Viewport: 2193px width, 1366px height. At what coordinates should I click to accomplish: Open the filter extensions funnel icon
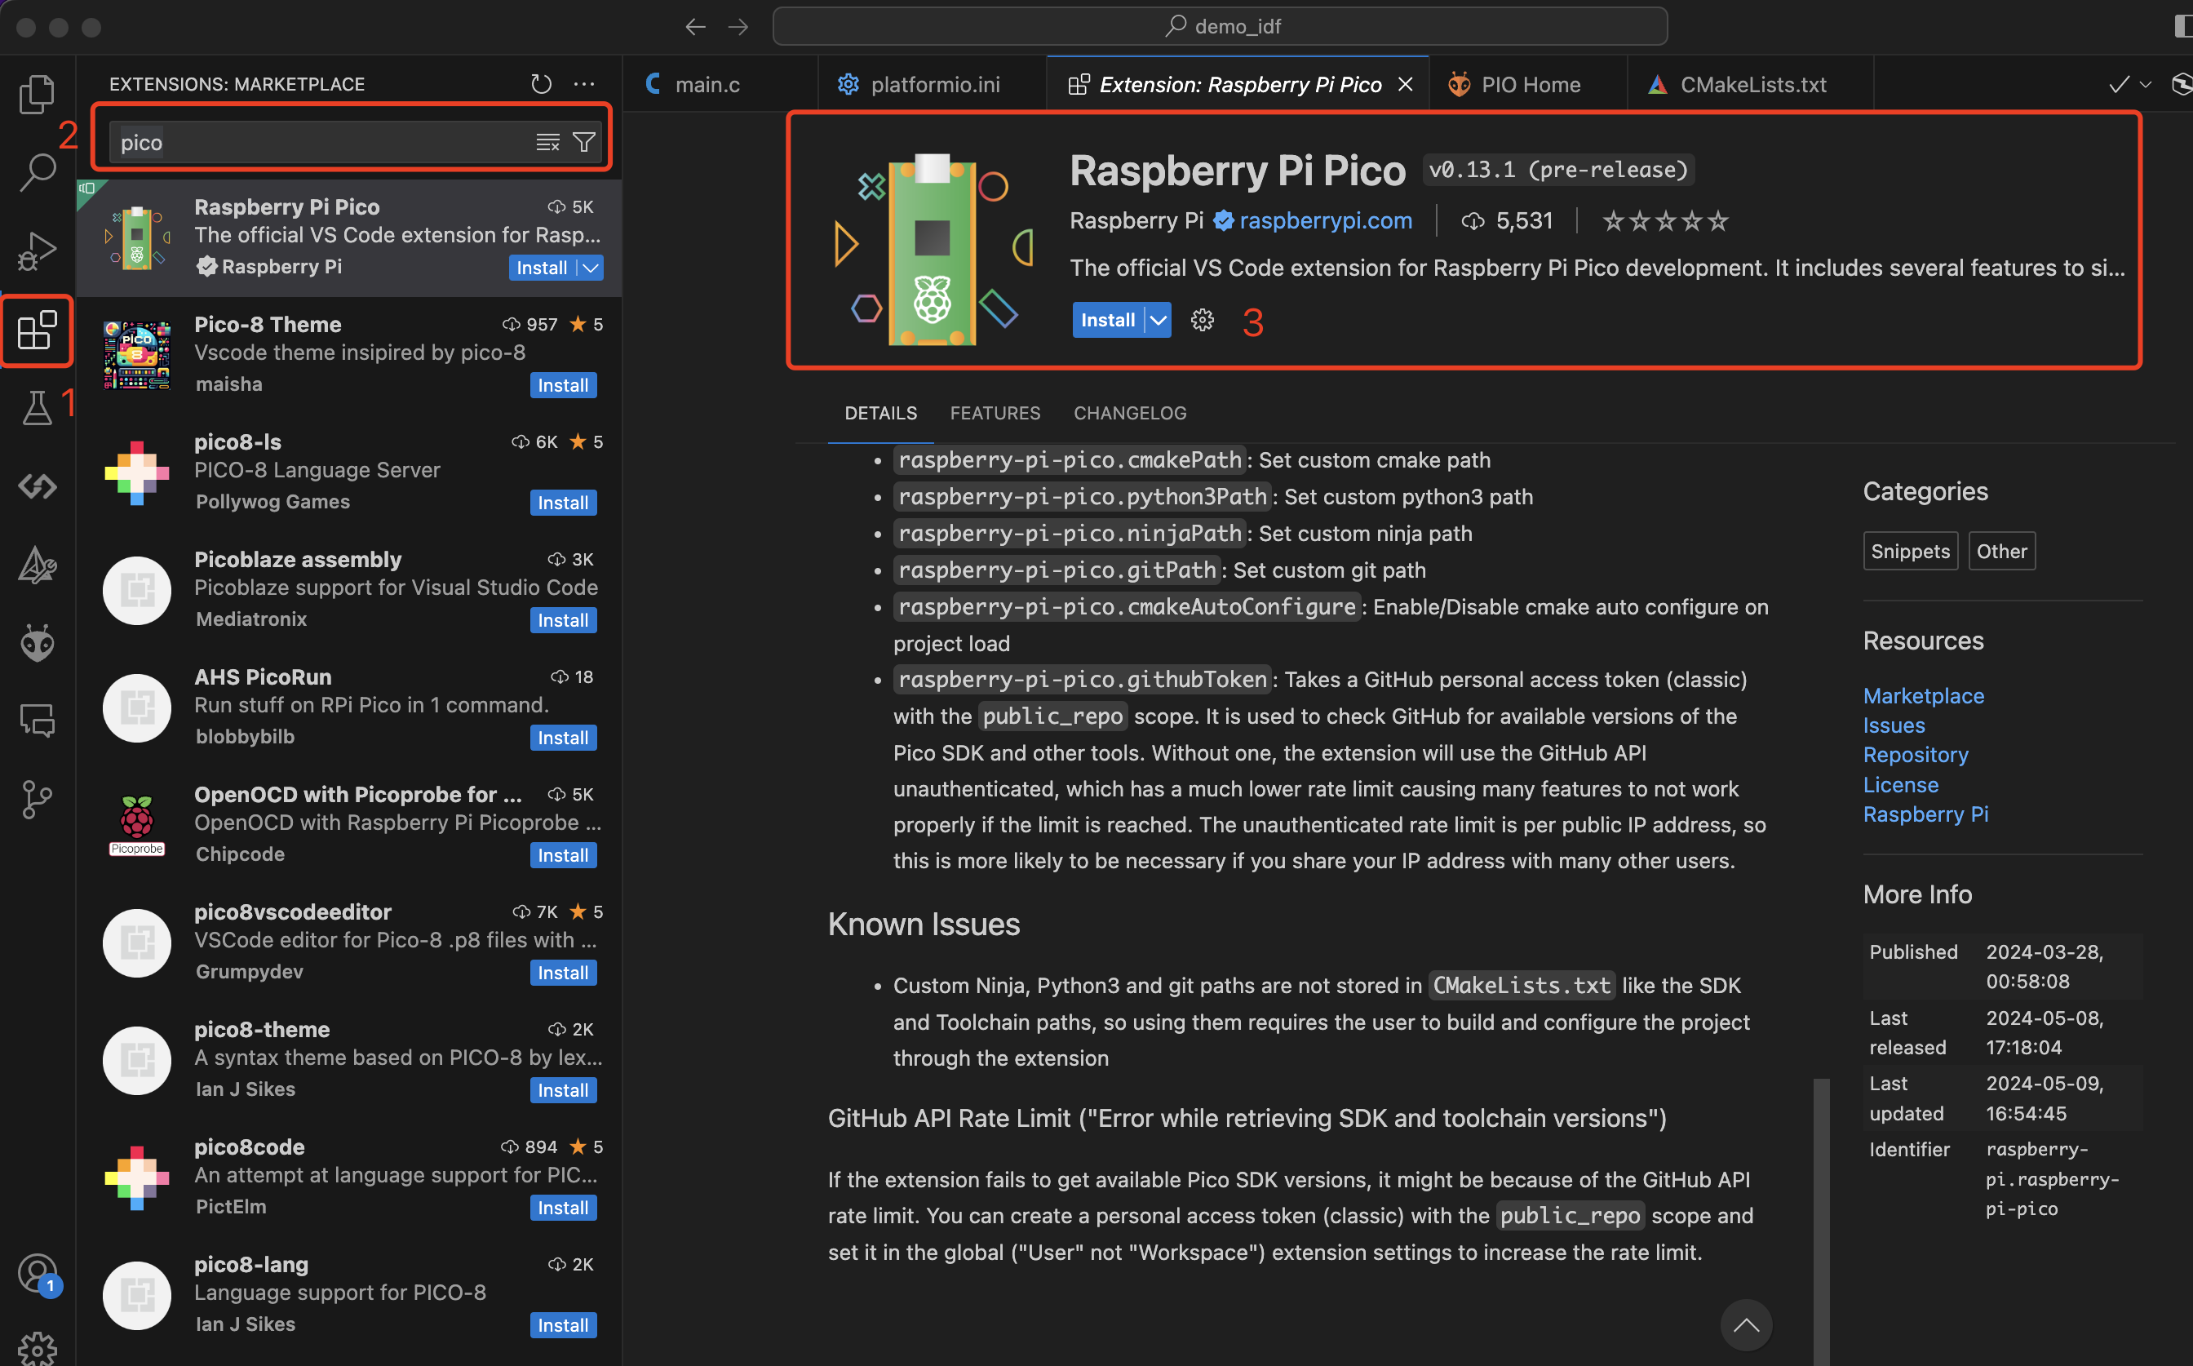point(584,143)
